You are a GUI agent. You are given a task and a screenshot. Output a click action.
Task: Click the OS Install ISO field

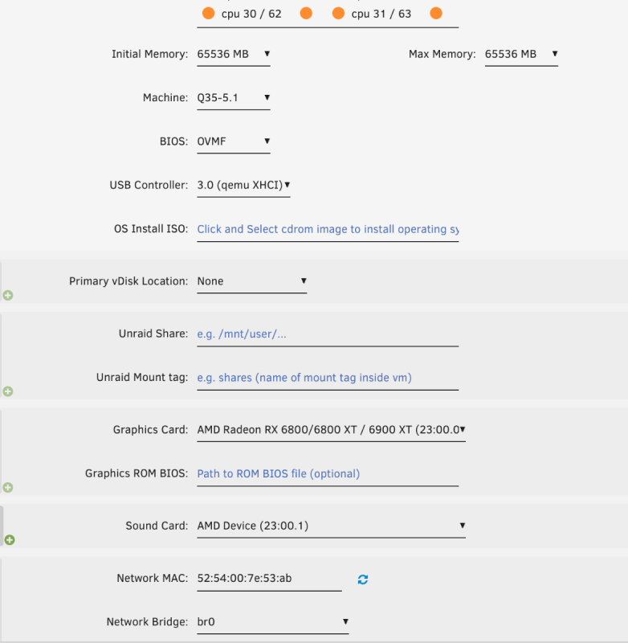click(x=328, y=229)
